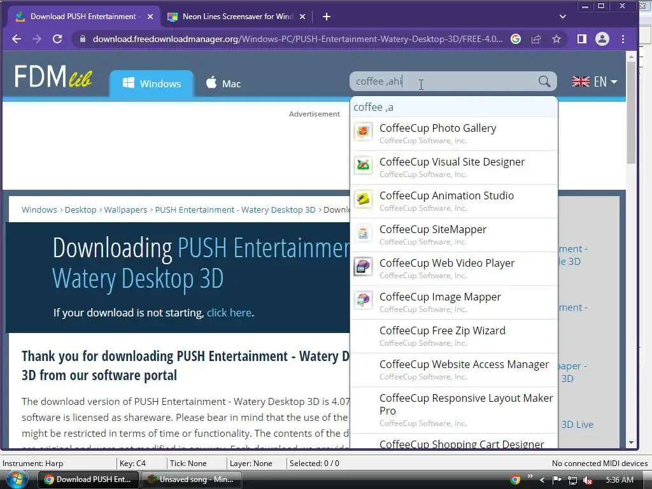The width and height of the screenshot is (652, 489).
Task: Click the muted volume tray icon
Action: coord(588,480)
